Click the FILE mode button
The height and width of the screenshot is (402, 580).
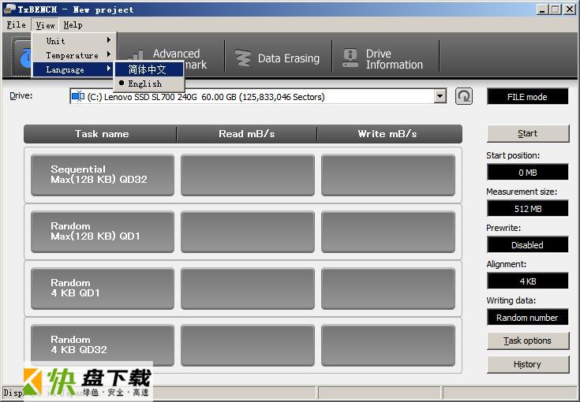click(x=527, y=97)
